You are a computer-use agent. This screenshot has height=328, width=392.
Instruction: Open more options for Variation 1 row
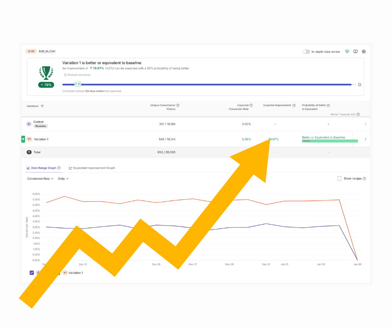(365, 139)
